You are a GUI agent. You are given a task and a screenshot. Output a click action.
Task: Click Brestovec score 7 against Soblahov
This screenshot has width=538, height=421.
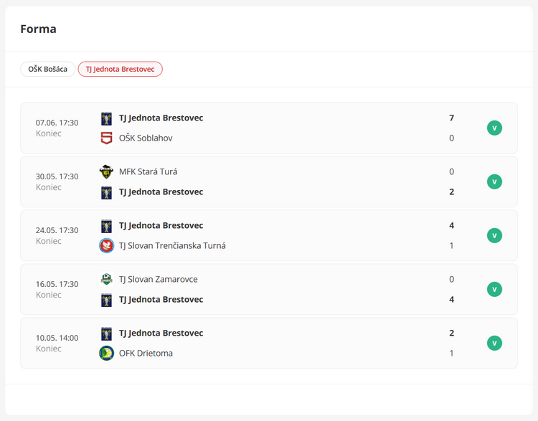pos(451,118)
